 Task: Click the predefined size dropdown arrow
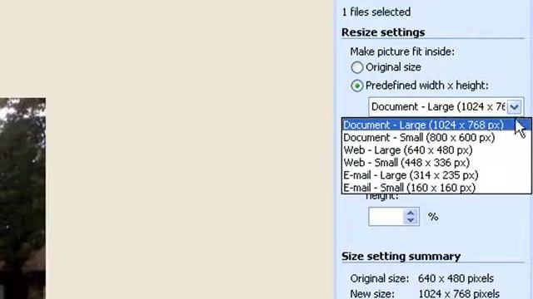pyautogui.click(x=515, y=107)
